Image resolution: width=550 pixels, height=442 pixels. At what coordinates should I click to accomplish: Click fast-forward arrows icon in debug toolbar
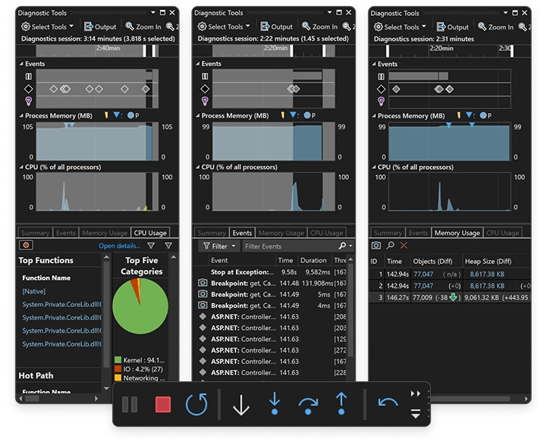coord(416,393)
